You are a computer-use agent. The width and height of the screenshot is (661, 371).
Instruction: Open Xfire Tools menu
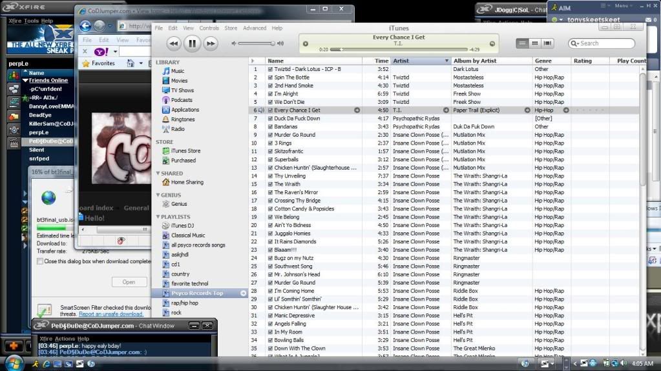pos(31,21)
